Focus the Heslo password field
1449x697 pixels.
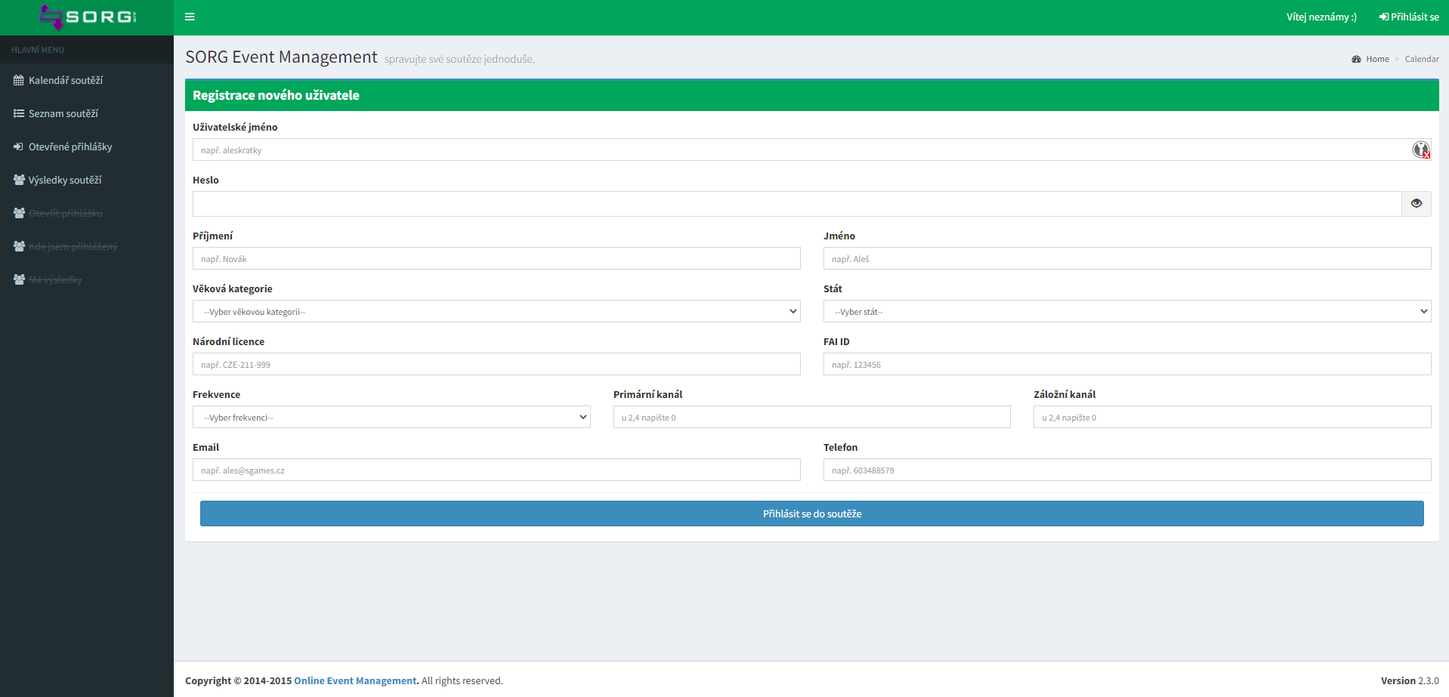point(797,204)
